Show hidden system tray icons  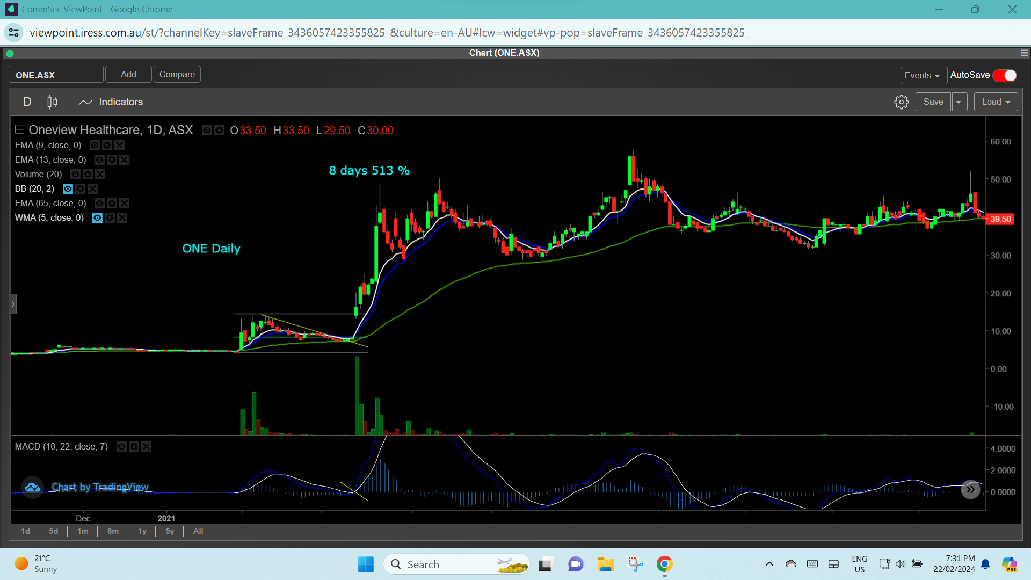[x=769, y=564]
